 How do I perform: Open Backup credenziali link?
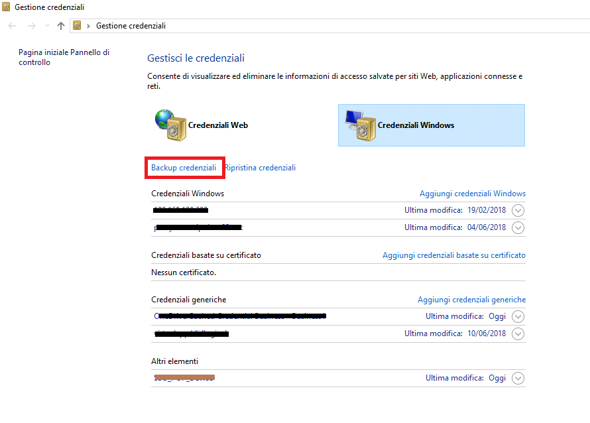pyautogui.click(x=184, y=168)
